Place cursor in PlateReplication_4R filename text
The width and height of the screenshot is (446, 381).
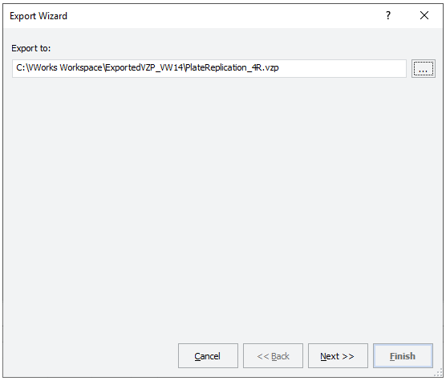[224, 67]
